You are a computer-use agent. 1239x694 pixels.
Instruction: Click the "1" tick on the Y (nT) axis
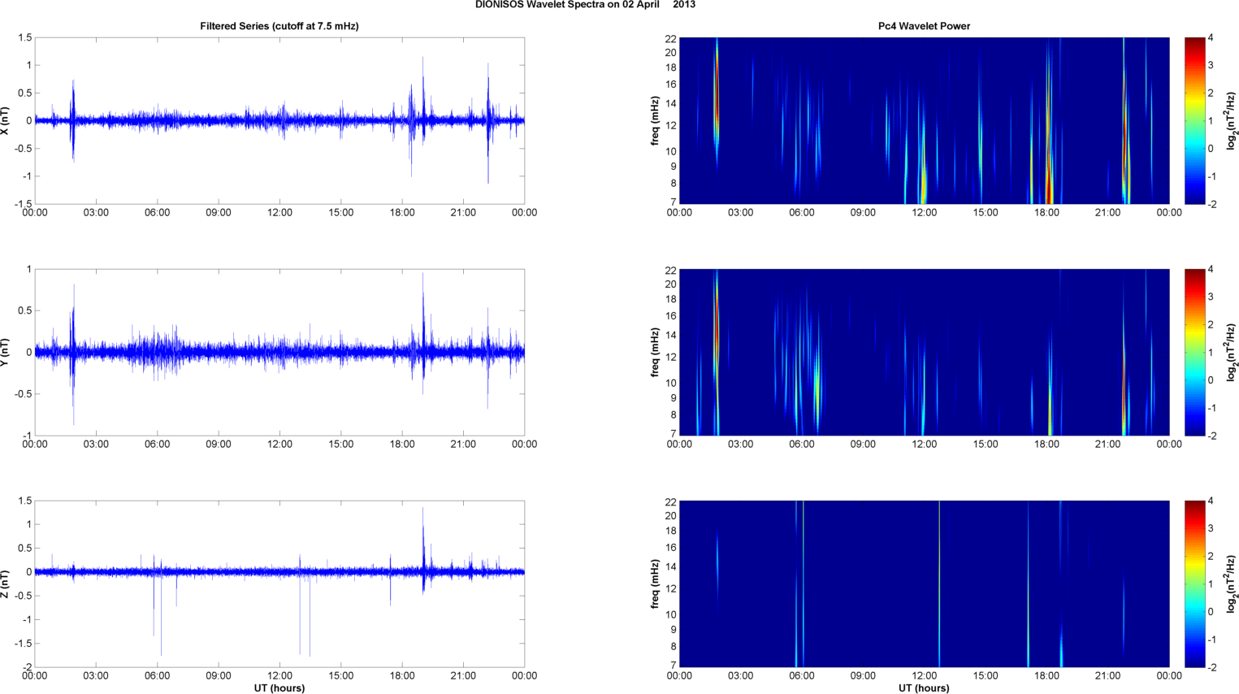tap(29, 269)
